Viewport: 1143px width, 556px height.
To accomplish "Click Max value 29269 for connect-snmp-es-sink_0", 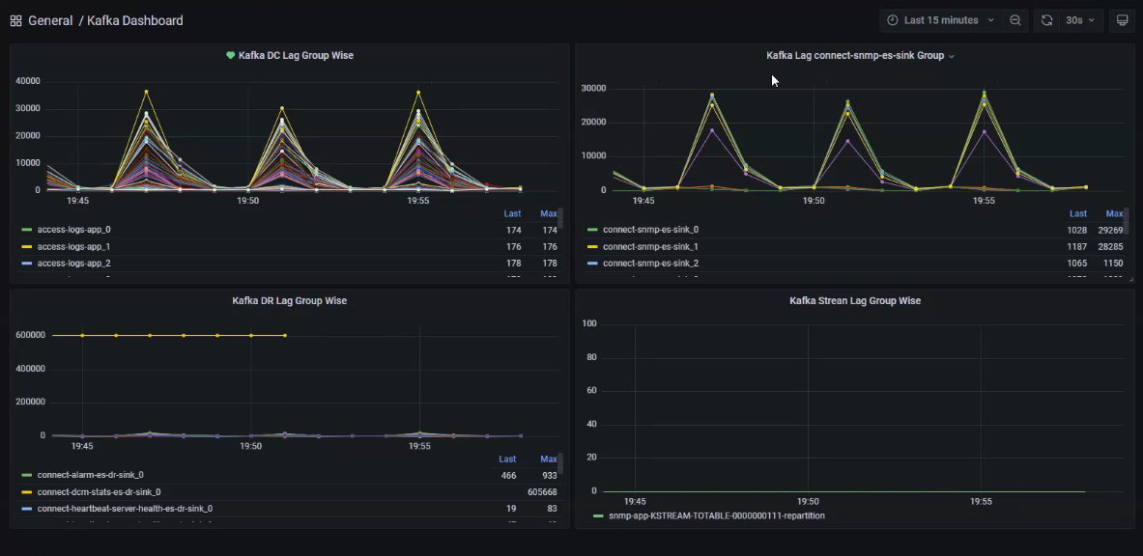I will coord(1110,230).
